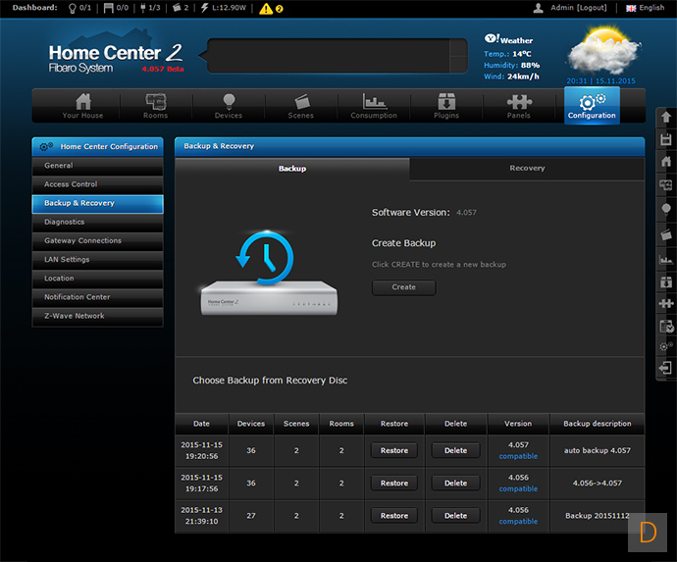Open Gateway Connections menu item
Image resolution: width=677 pixels, height=562 pixels.
(x=97, y=241)
